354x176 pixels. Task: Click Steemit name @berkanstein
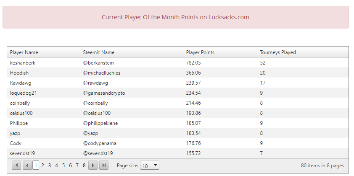pyautogui.click(x=98, y=63)
